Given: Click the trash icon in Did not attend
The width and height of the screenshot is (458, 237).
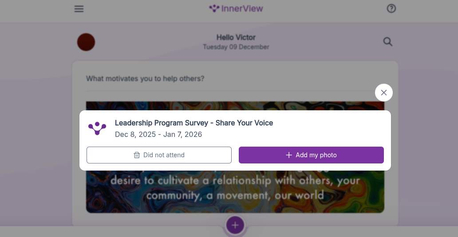Looking at the screenshot, I should (x=137, y=155).
